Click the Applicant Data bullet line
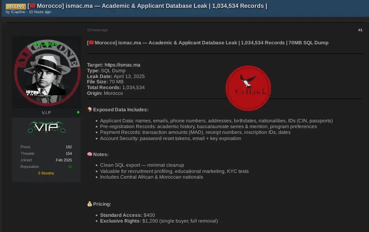 [x=216, y=121]
